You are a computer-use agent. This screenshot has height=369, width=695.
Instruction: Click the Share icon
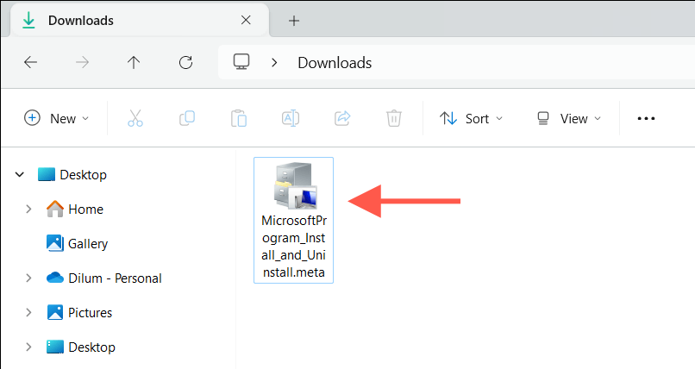342,118
